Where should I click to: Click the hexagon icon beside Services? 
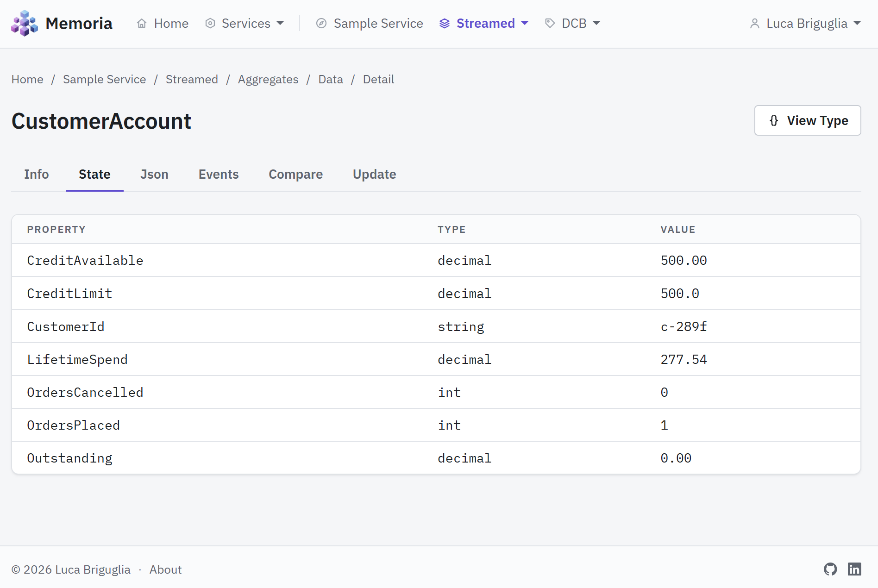[x=210, y=23]
